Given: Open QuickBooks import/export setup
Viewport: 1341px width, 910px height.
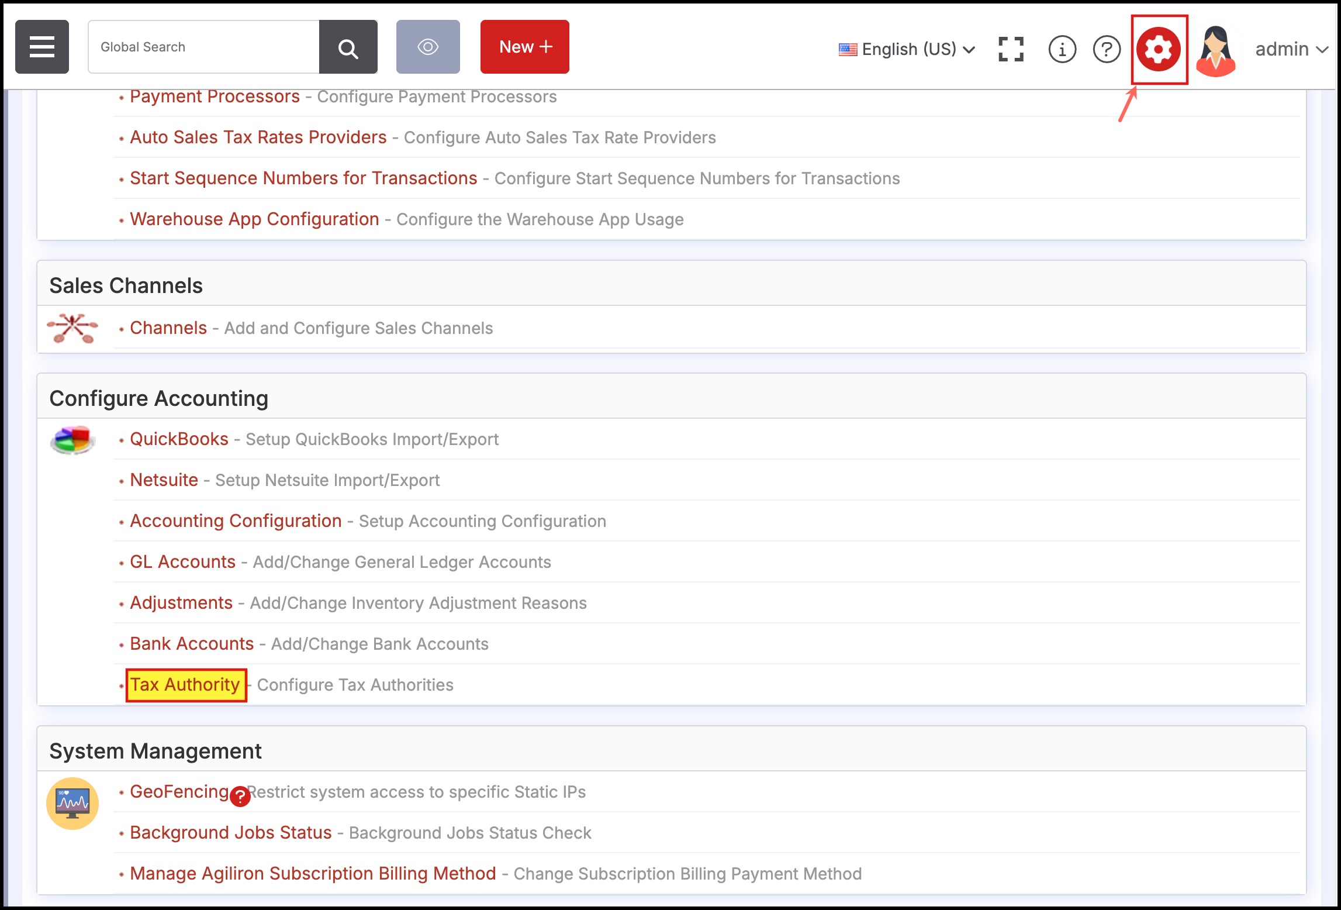Looking at the screenshot, I should click(x=179, y=439).
